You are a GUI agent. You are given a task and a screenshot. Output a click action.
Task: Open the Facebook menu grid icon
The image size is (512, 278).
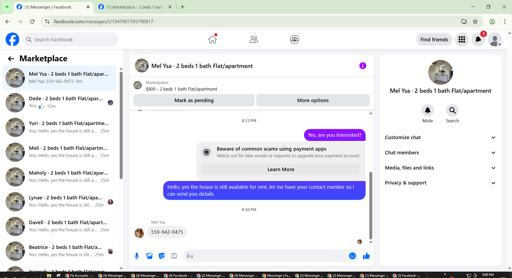tap(462, 39)
